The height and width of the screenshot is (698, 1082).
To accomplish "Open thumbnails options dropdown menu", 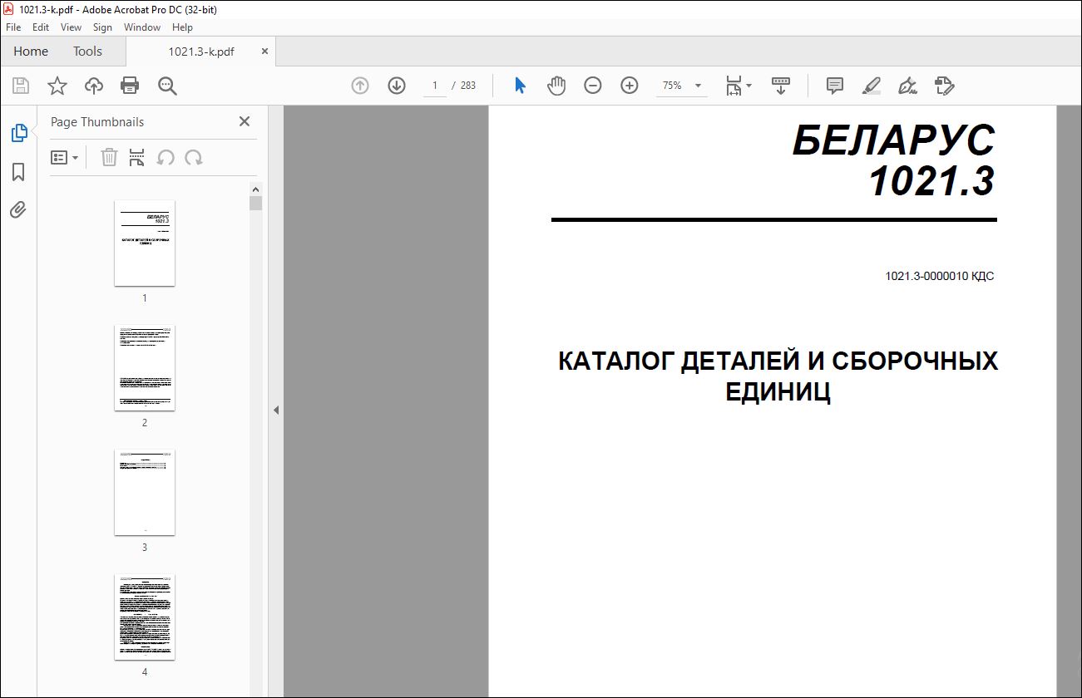I will tap(65, 157).
